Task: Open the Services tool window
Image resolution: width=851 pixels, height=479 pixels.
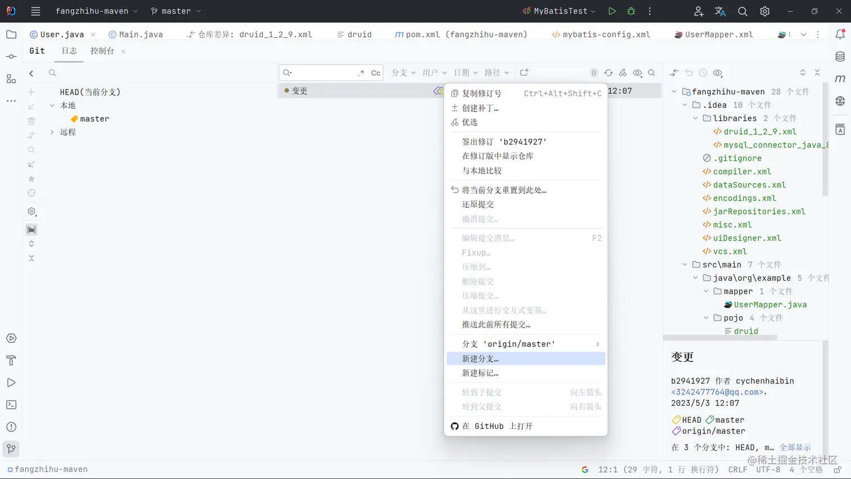Action: point(11,338)
